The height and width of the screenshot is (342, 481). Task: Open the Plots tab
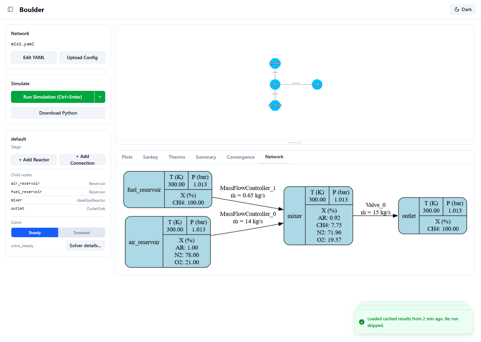[x=127, y=157]
